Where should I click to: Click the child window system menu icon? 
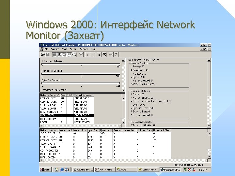42,49
